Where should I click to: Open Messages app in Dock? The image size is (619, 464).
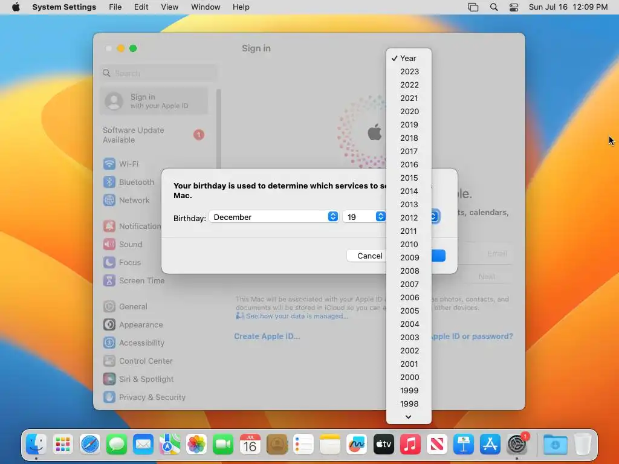pyautogui.click(x=117, y=444)
